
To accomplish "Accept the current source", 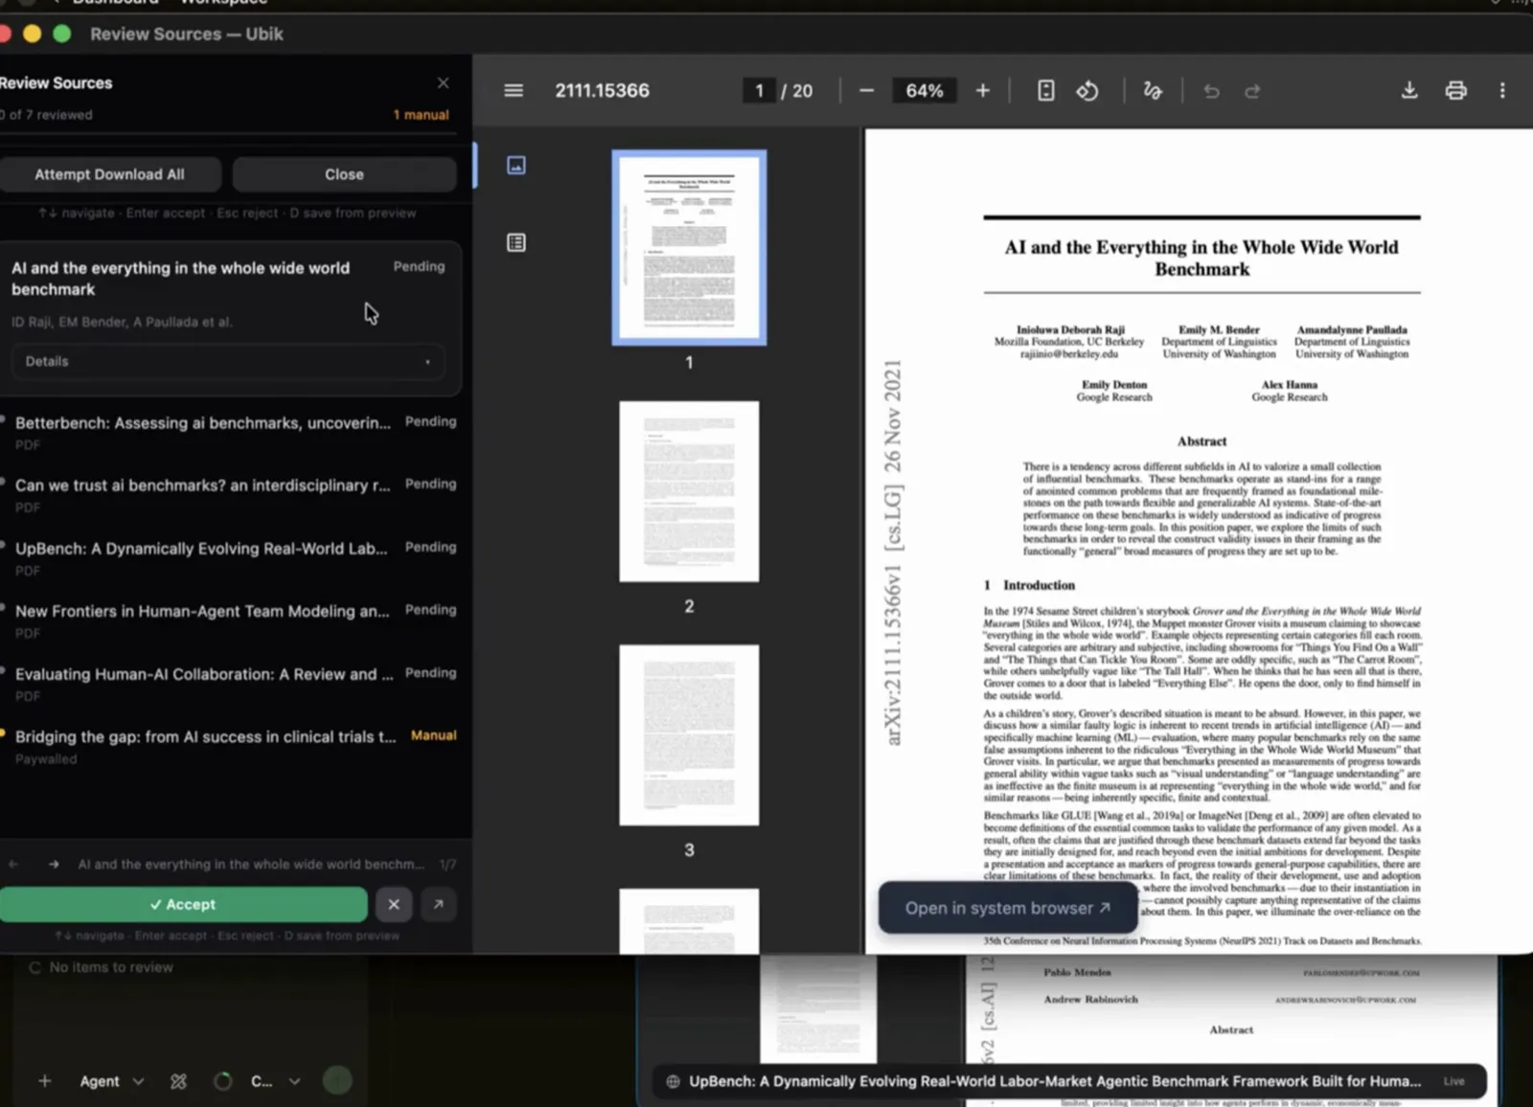I will pos(182,904).
